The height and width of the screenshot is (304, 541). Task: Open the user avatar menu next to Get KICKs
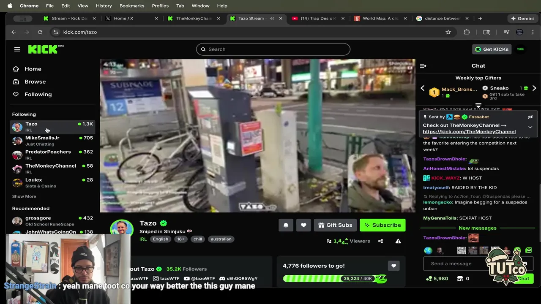click(520, 49)
